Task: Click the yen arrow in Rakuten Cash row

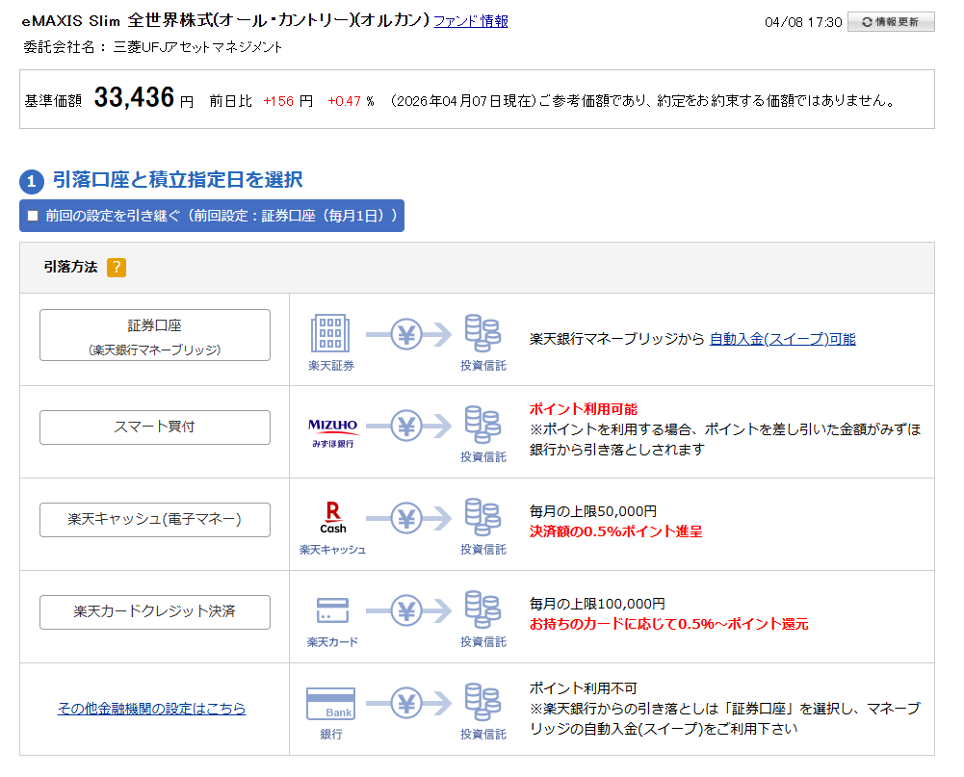Action: pyautogui.click(x=407, y=518)
